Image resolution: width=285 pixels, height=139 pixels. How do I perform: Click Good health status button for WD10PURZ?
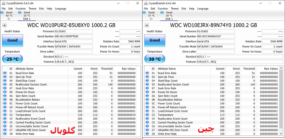(x=12, y=40)
